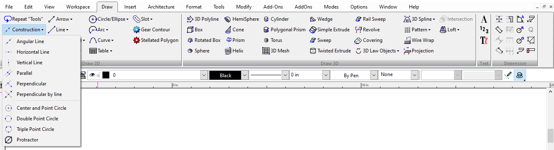Open the Architecture ribbon tab
Viewport: 554px width, 150px height.
(161, 7)
